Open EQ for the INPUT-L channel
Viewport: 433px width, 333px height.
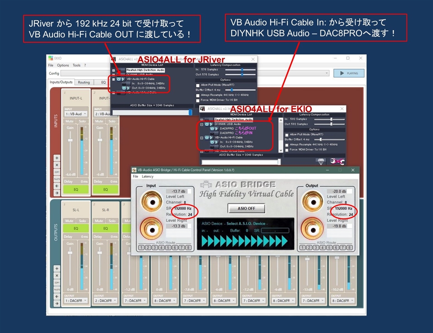pos(76,189)
